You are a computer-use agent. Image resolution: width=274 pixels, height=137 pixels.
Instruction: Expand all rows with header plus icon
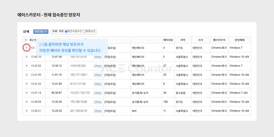click(x=26, y=40)
